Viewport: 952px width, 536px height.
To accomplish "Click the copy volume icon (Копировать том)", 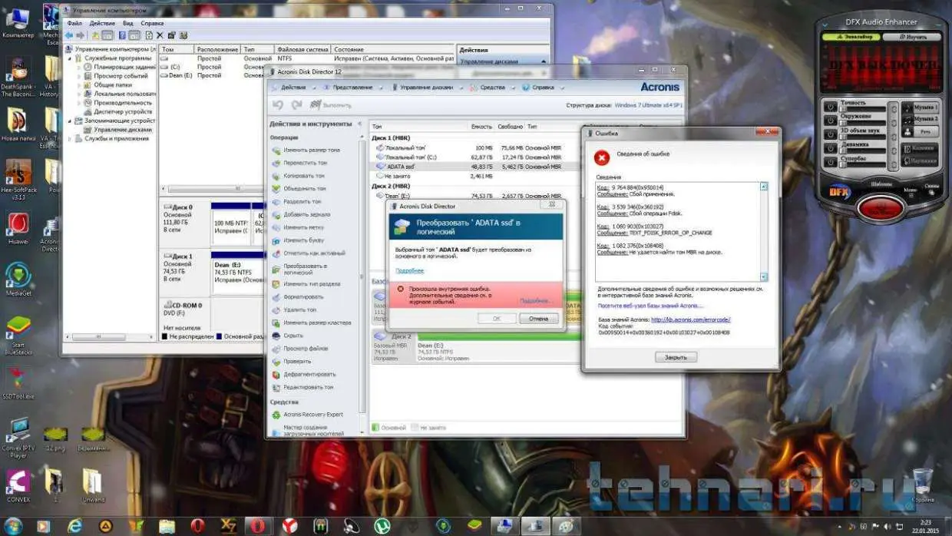I will click(x=276, y=176).
